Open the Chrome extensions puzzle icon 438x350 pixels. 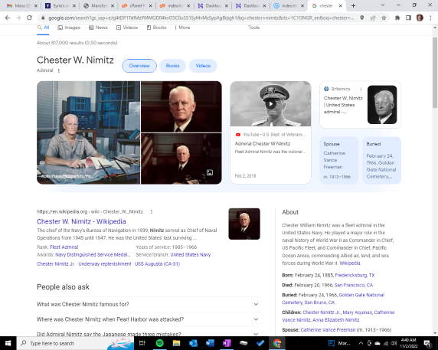click(397, 18)
